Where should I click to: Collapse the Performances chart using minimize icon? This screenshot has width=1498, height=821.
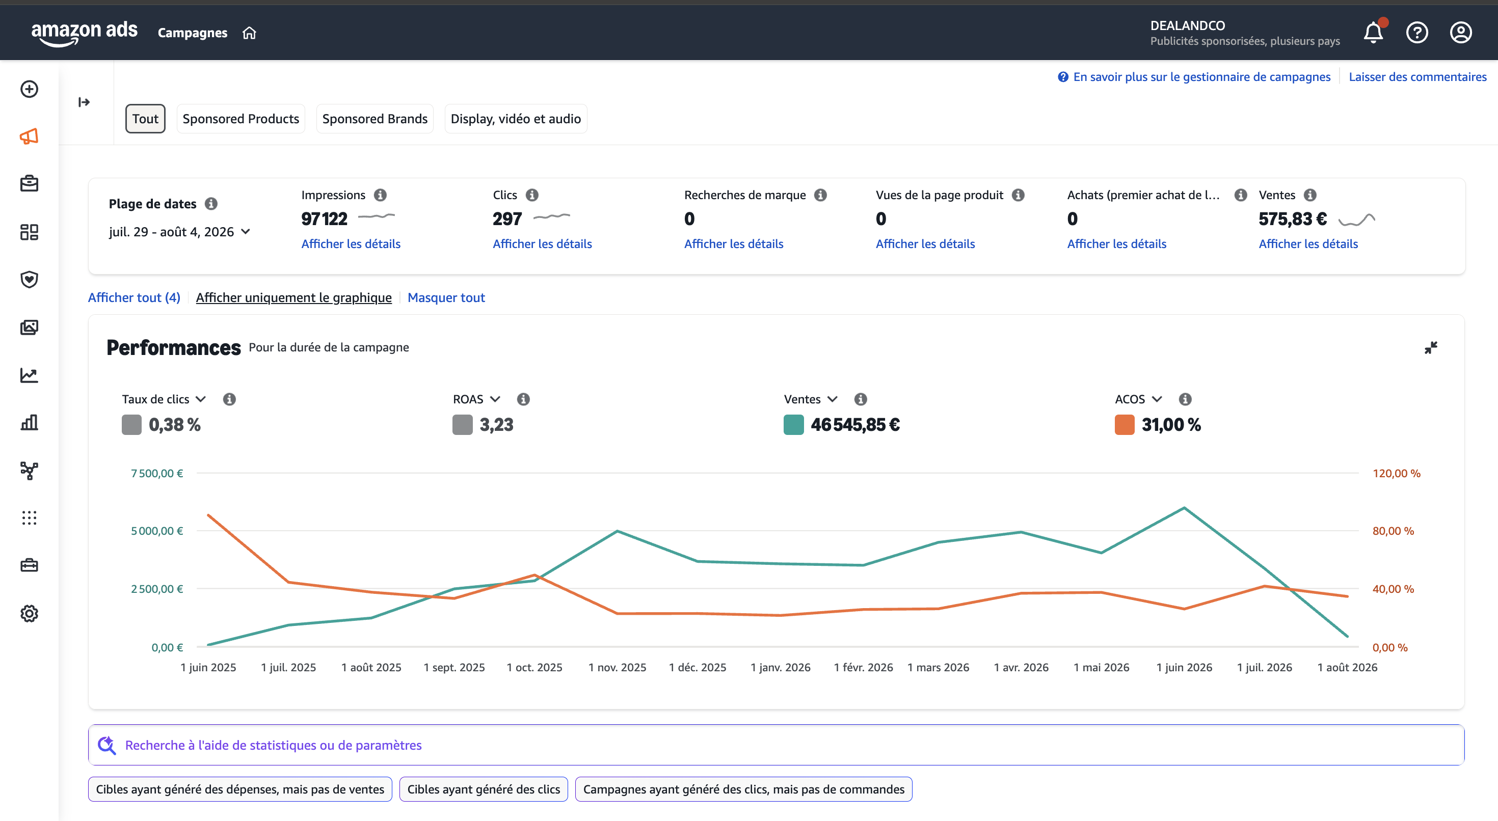pos(1431,348)
